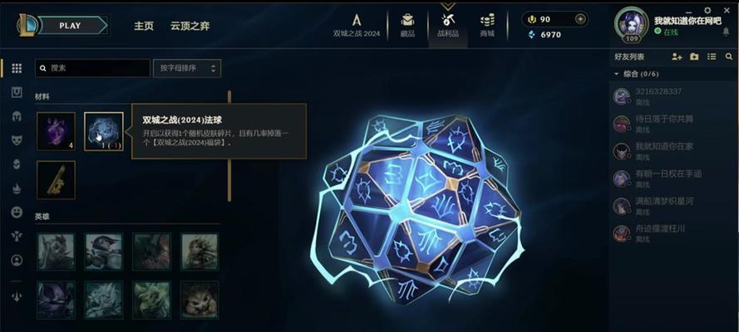Search friends with the magnifier icon
Screen dimensions: 739x332
click(729, 56)
